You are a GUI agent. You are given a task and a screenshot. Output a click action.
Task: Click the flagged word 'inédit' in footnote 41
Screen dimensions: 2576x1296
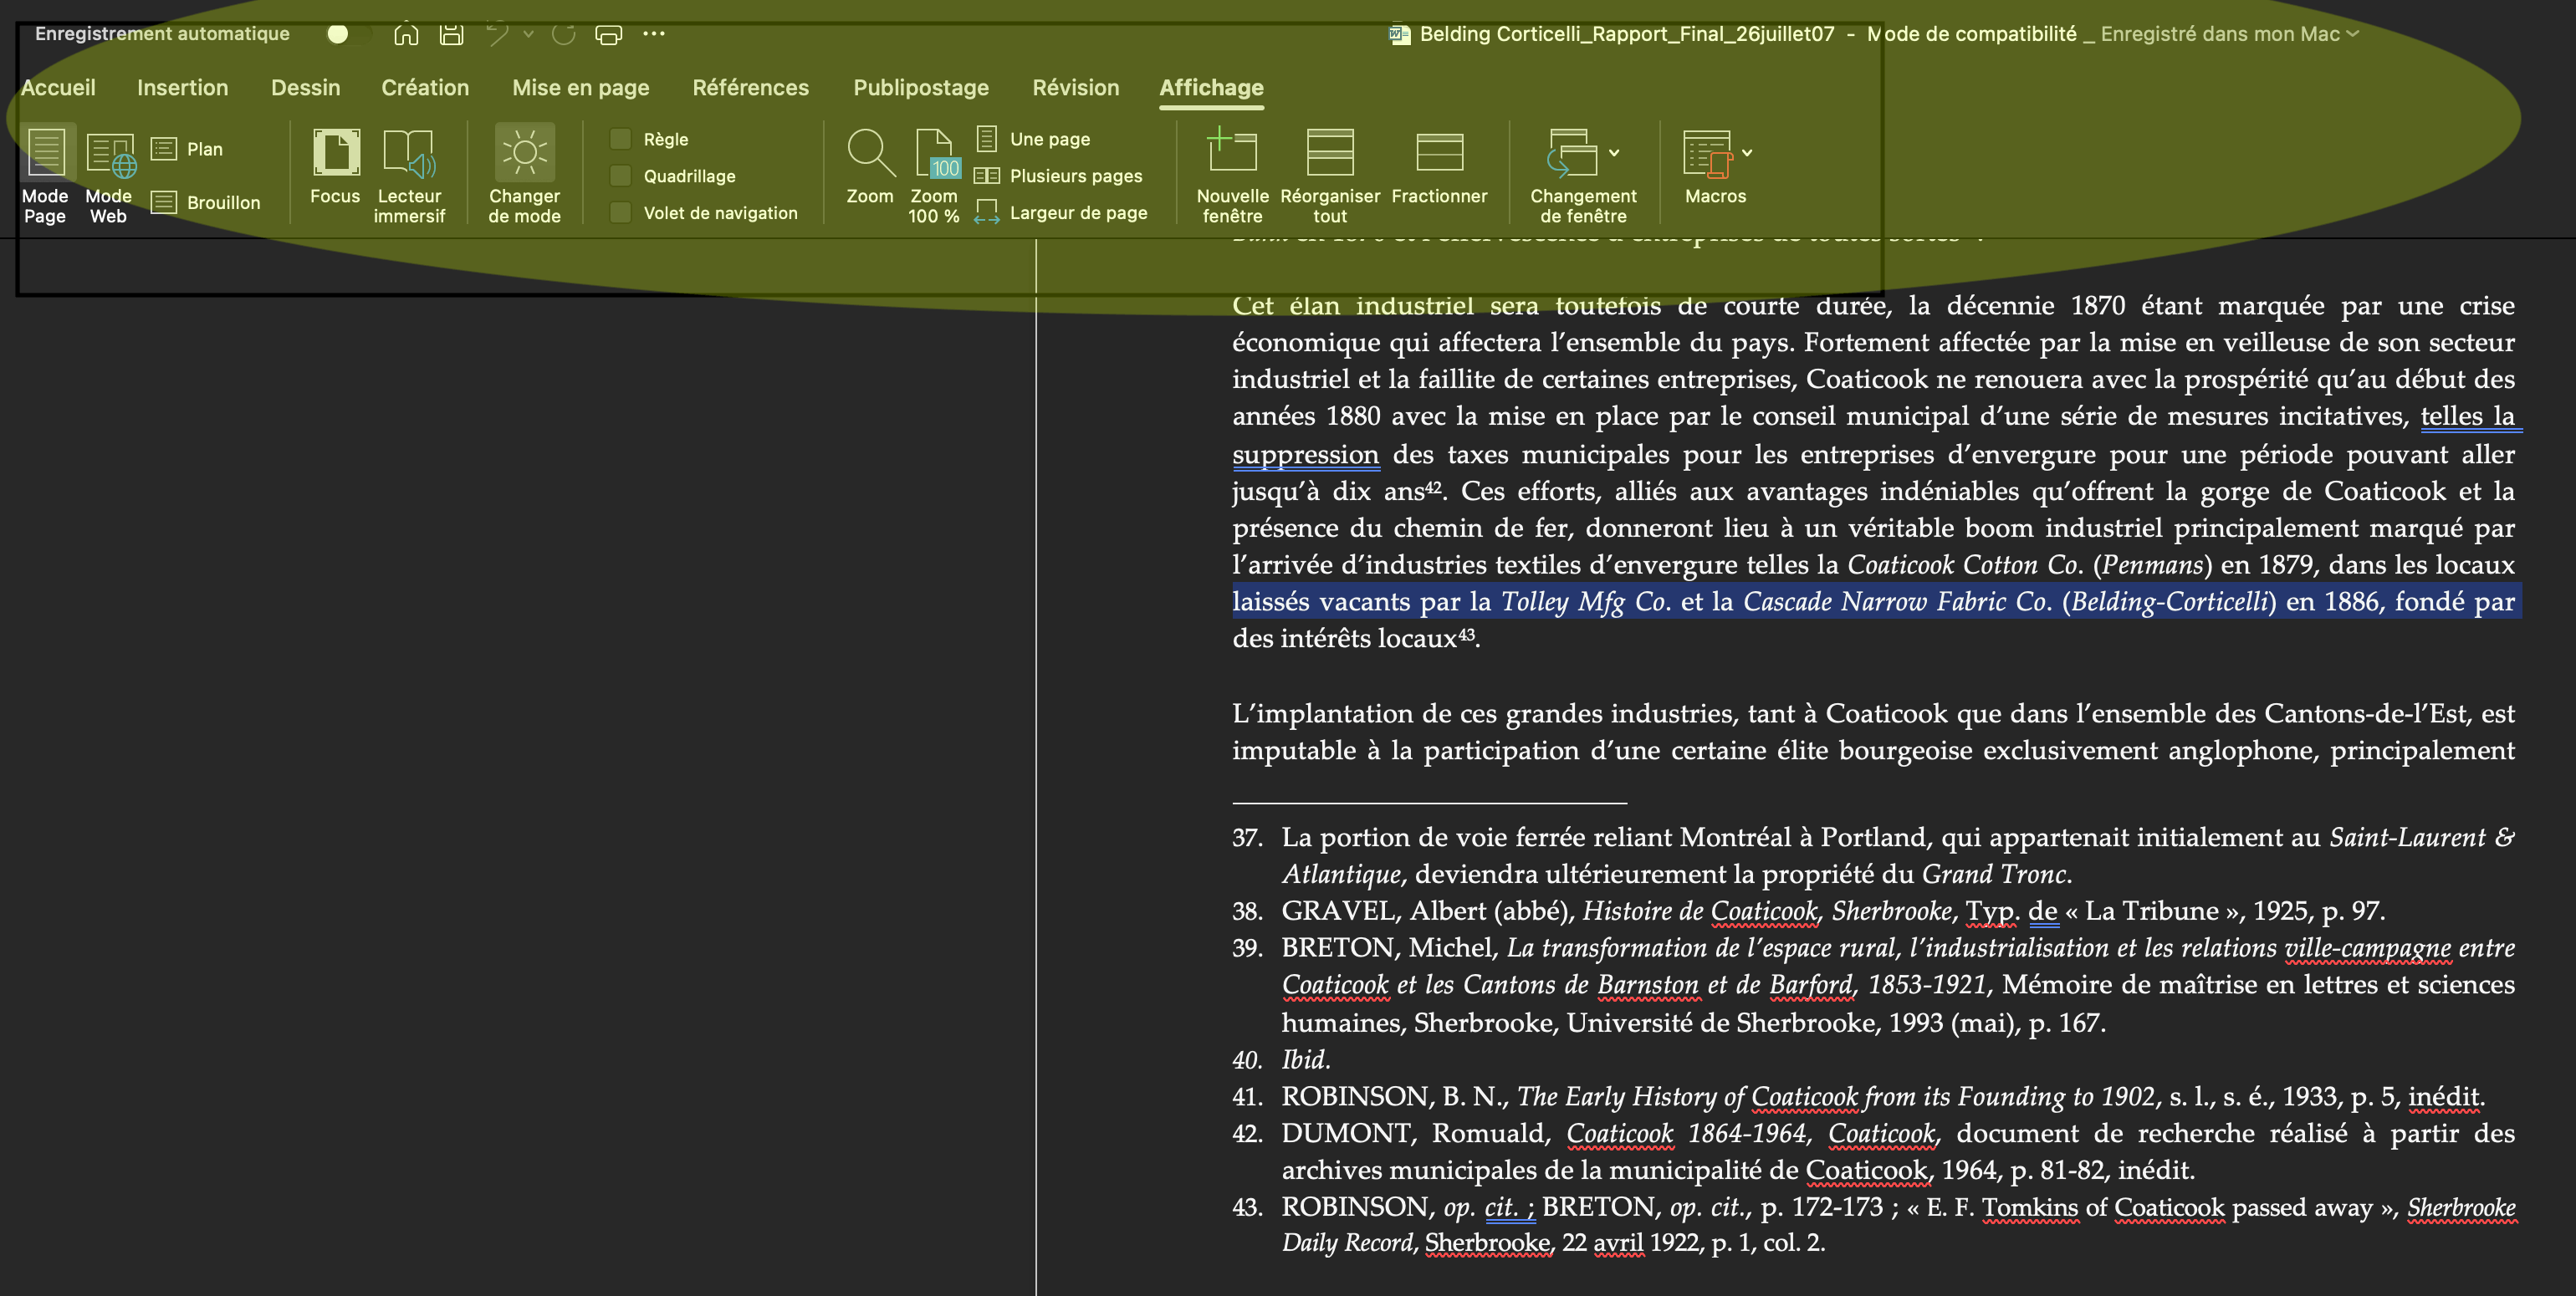click(2443, 1096)
